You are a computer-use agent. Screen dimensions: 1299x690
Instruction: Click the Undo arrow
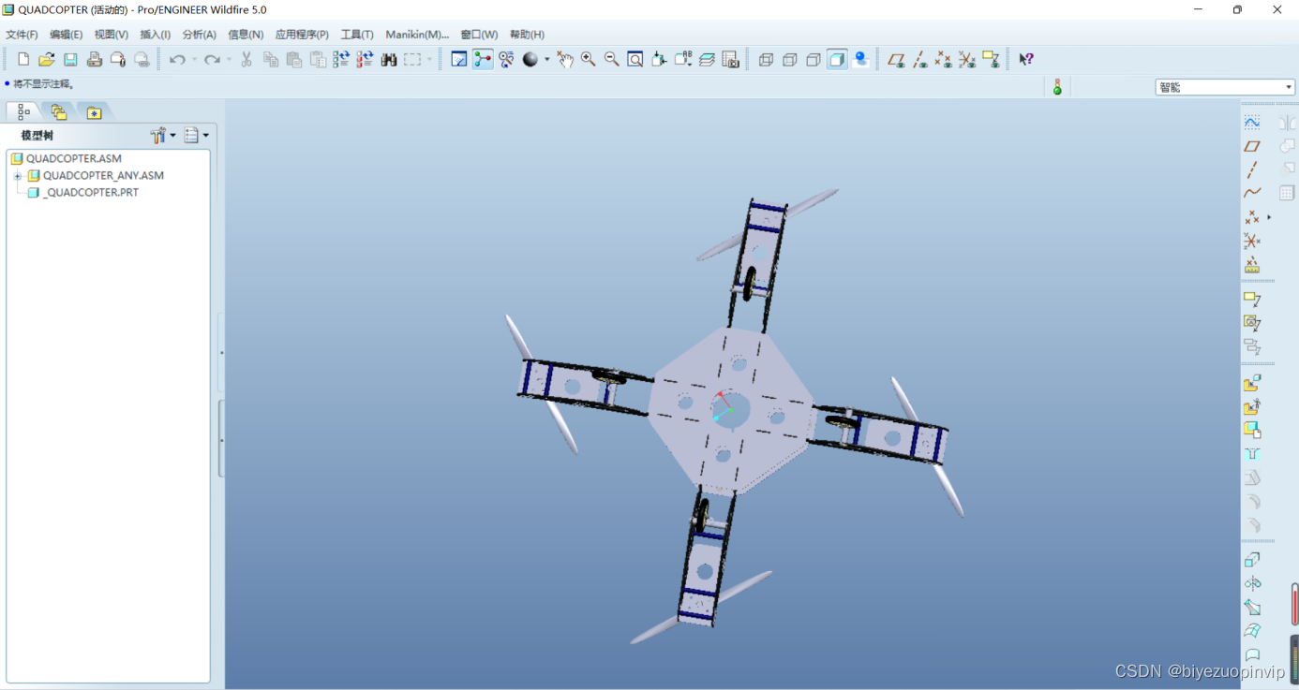pos(177,59)
